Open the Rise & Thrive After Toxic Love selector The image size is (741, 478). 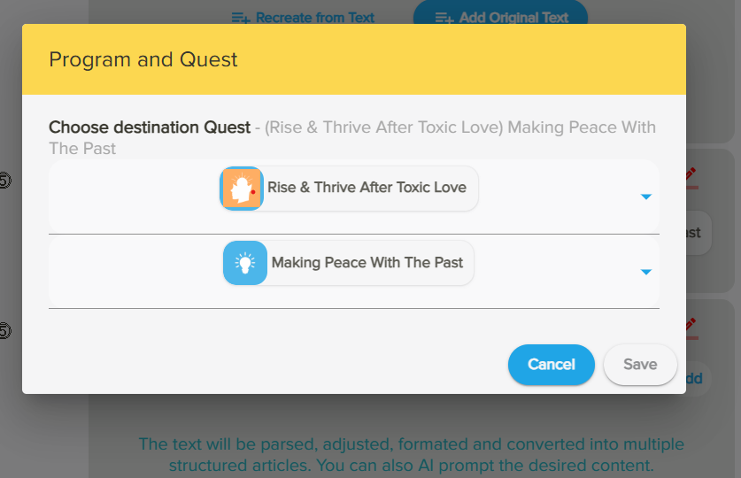(x=367, y=188)
